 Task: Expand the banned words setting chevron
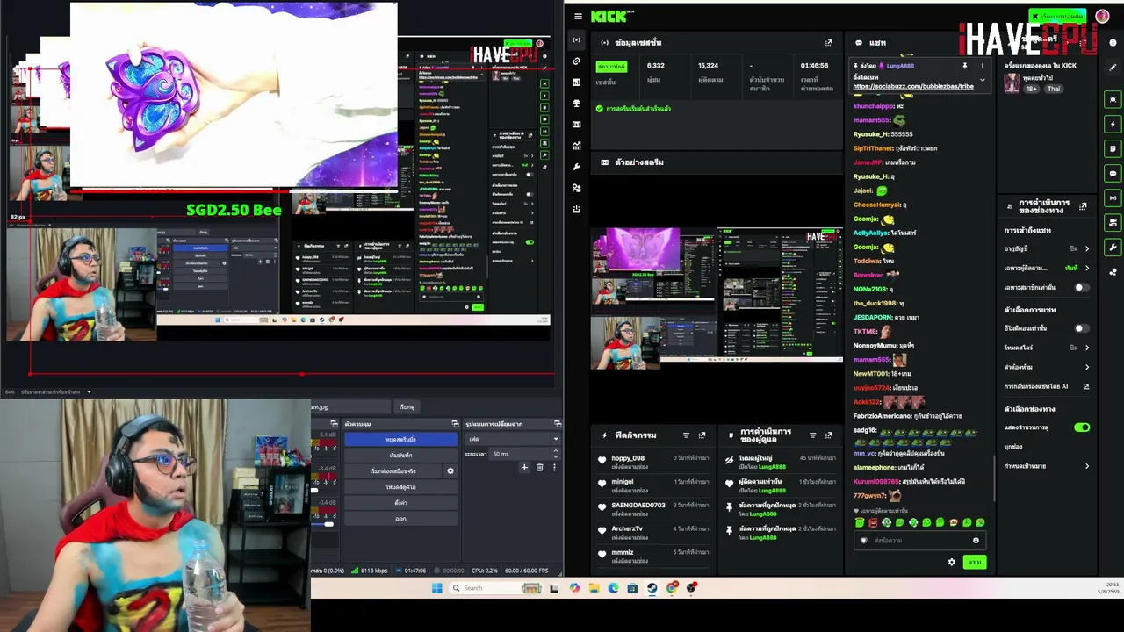(x=1087, y=367)
